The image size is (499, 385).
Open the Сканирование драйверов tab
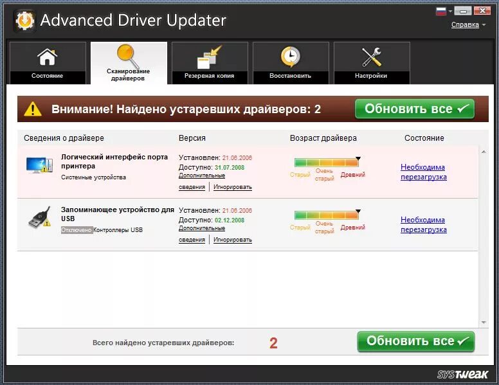(x=129, y=63)
